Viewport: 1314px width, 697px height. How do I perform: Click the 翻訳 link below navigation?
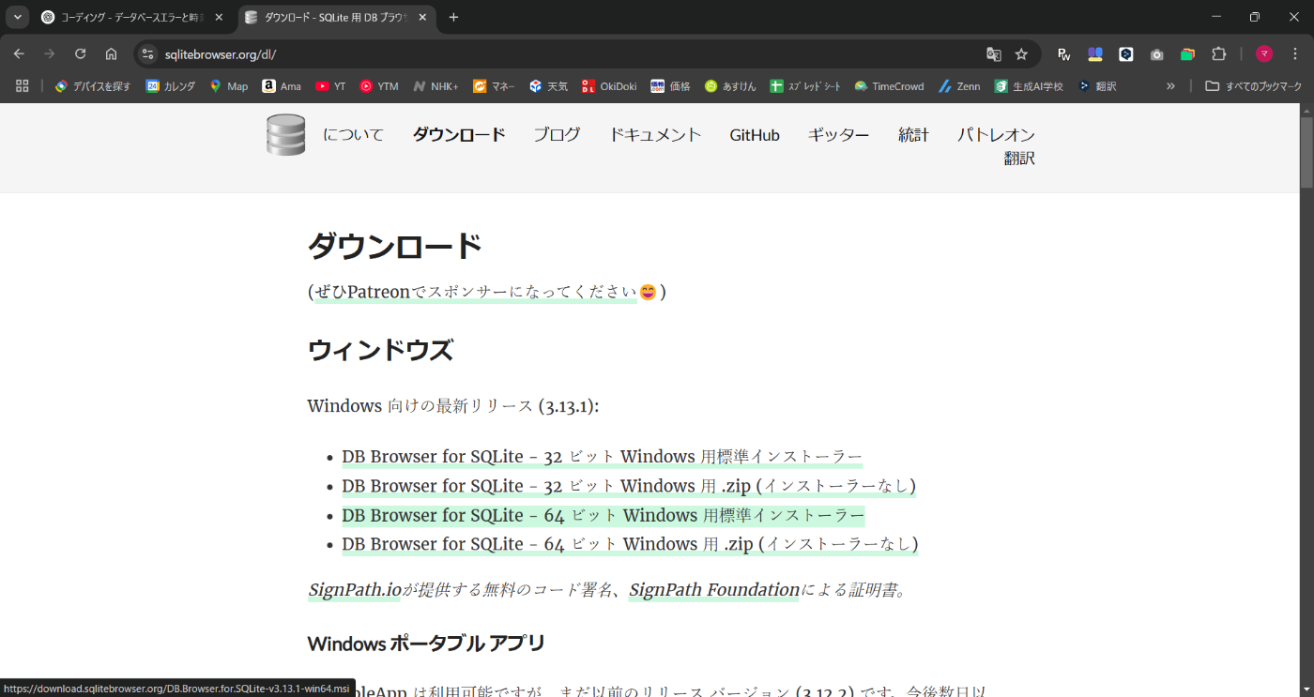[1019, 159]
